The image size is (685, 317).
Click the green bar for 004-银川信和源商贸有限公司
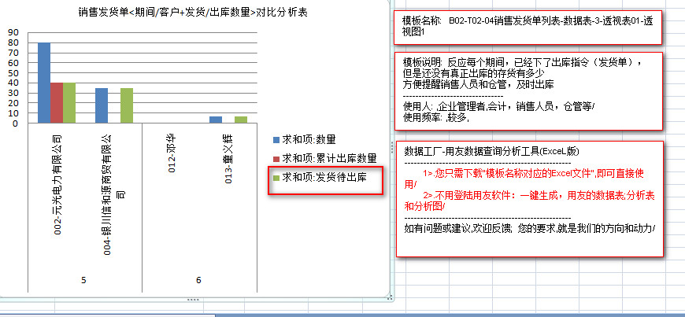[x=127, y=105]
